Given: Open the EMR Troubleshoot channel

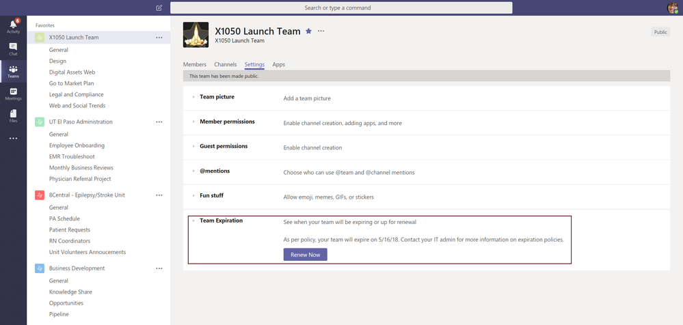Looking at the screenshot, I should point(72,156).
